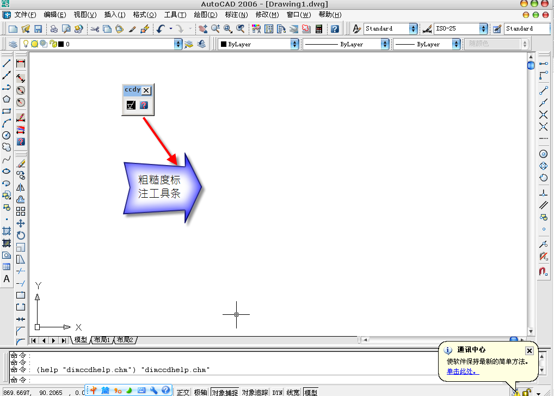554x396 pixels.
Task: Select the Move tool
Action: point(21,223)
